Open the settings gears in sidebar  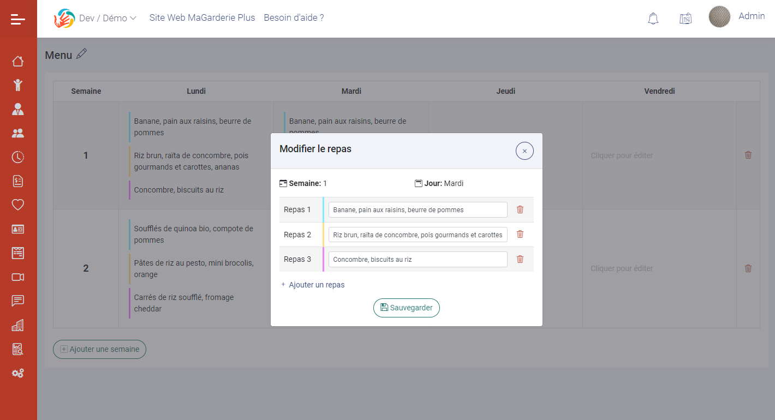coord(18,373)
